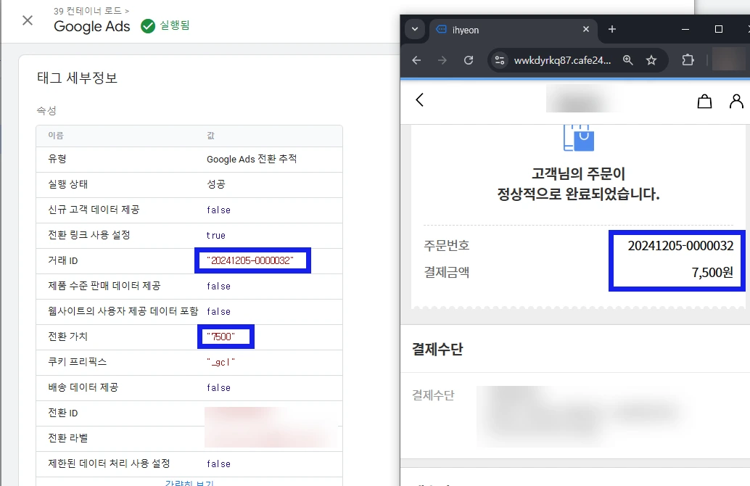Viewport: 750px width, 486px height.
Task: Click the 신규 고객 데이터 제공 false value
Action: click(218, 210)
